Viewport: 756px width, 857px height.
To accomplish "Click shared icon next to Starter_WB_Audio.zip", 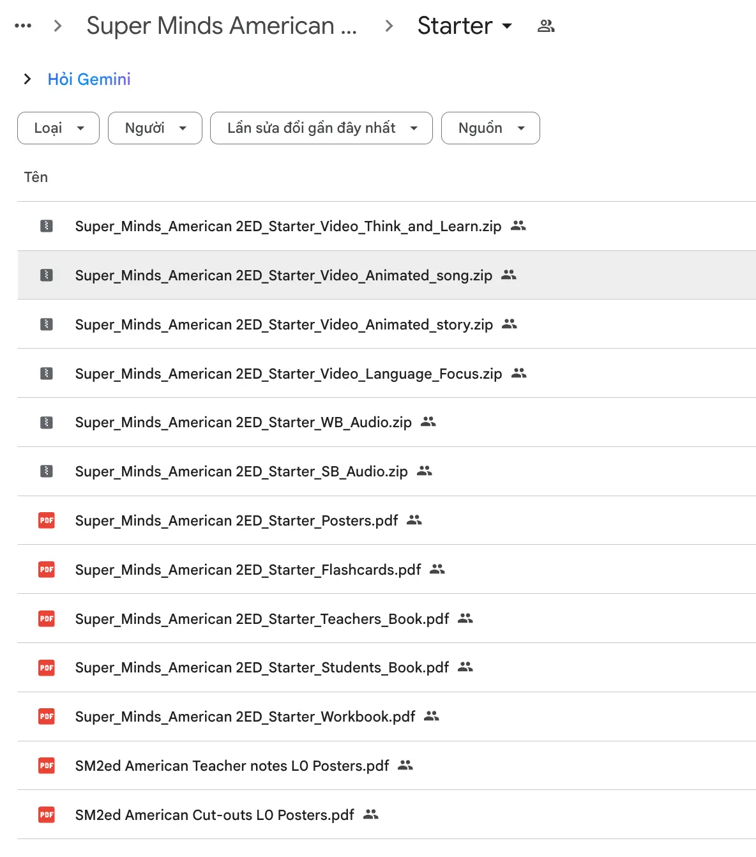I will pos(428,422).
